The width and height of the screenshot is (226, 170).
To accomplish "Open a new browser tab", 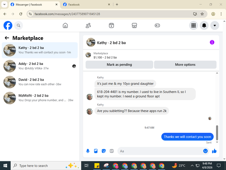I will click(117, 5).
